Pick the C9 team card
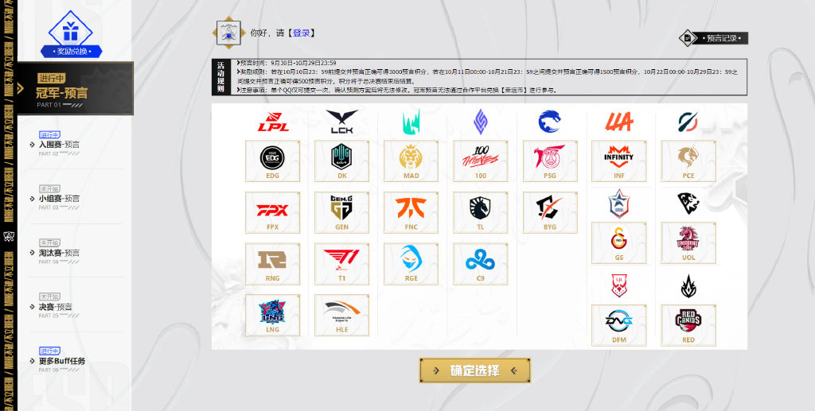This screenshot has width=815, height=411. click(480, 264)
